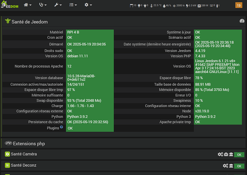This screenshot has width=247, height=175.
Task: Click the heater summary showing 0
Action: [212, 6]
